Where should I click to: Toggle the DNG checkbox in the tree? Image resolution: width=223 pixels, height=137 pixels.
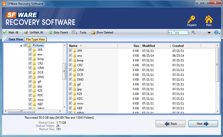pos(30,77)
